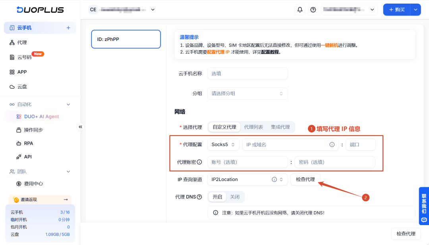Select the 代理列表 tab

253,127
